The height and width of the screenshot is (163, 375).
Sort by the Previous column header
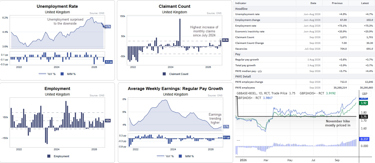[337, 3]
